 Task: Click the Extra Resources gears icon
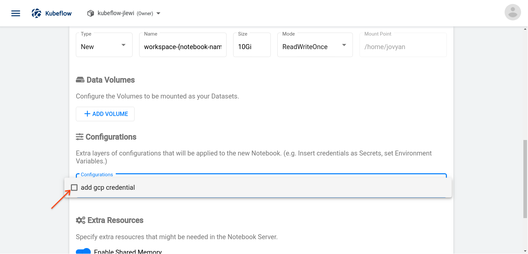click(x=80, y=220)
